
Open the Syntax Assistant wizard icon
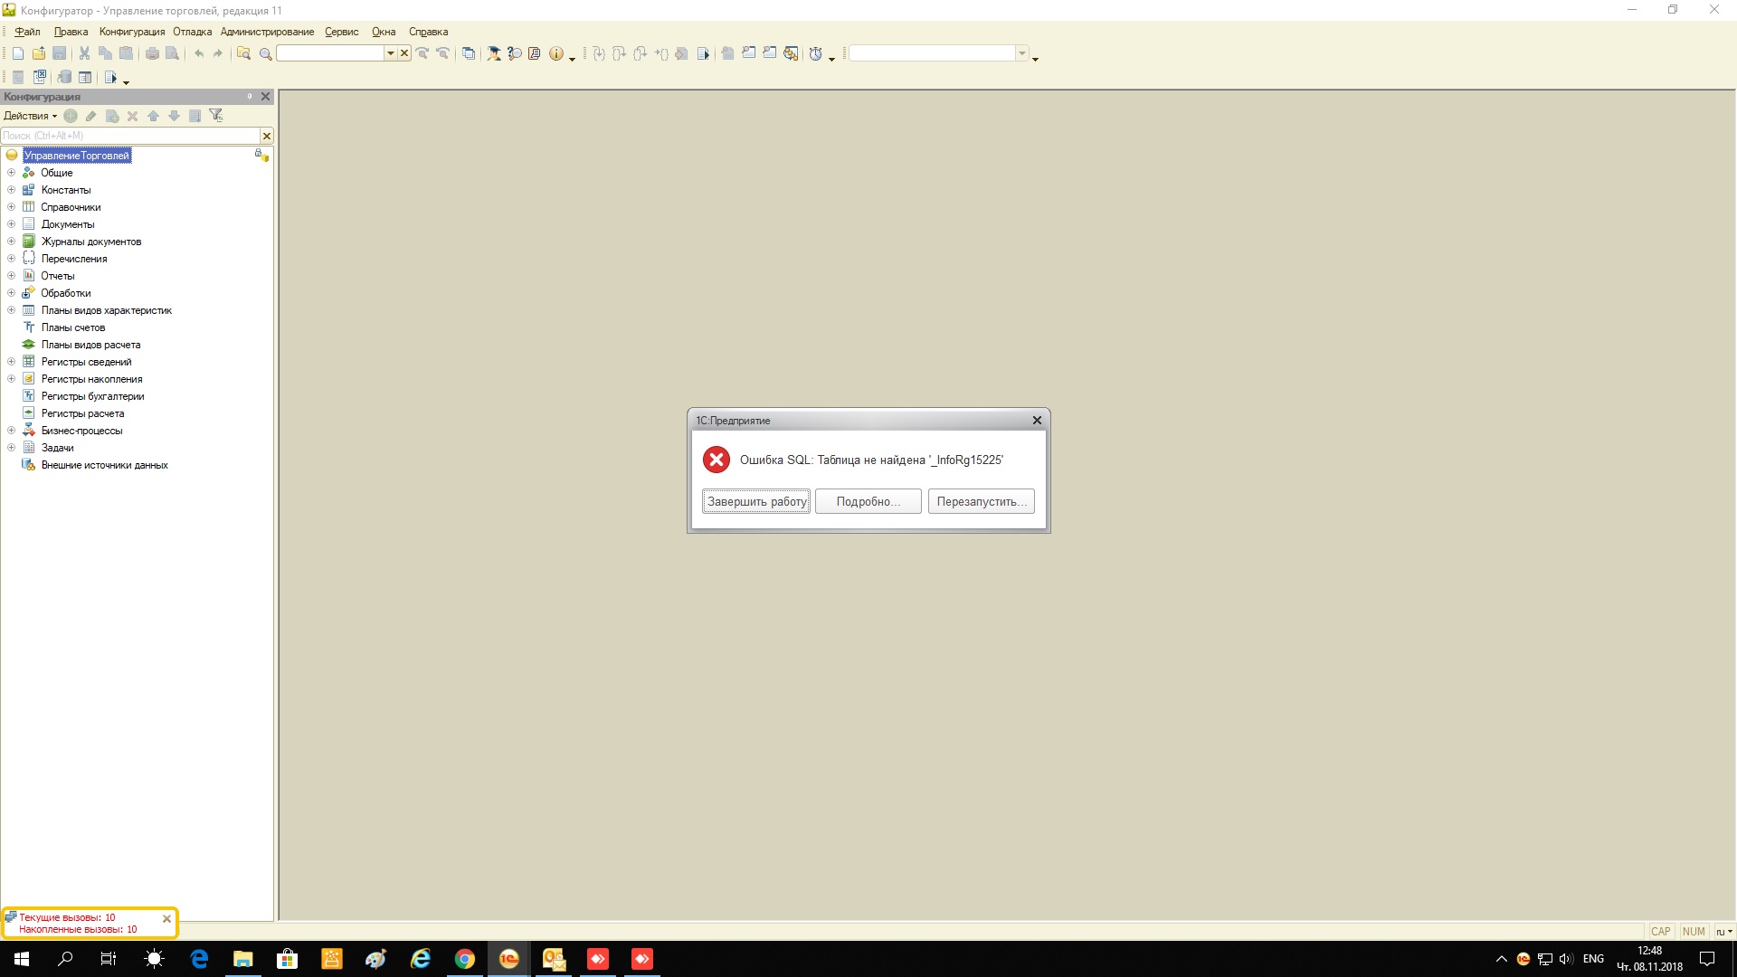coord(494,54)
